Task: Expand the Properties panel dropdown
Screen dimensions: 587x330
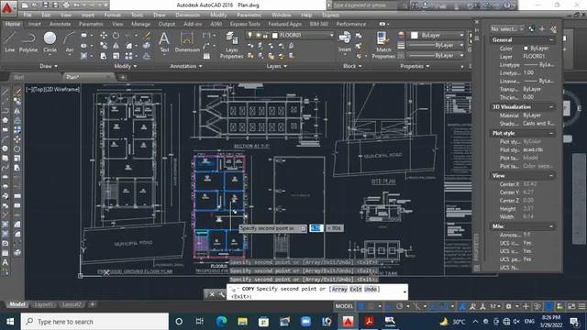Action: click(x=415, y=66)
